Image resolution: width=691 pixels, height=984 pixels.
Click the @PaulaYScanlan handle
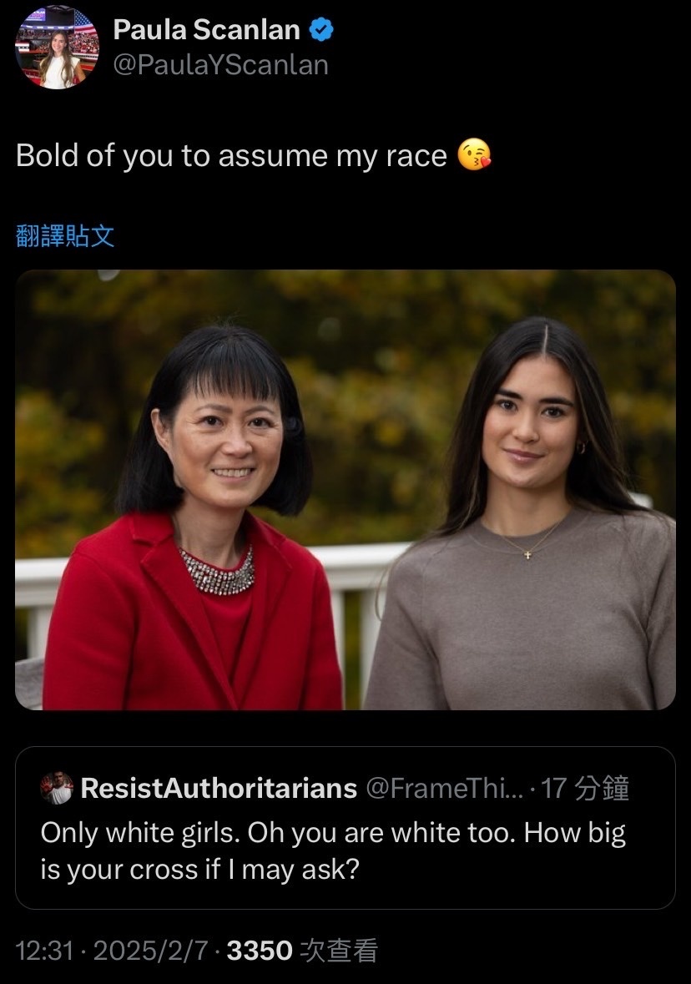coord(220,65)
